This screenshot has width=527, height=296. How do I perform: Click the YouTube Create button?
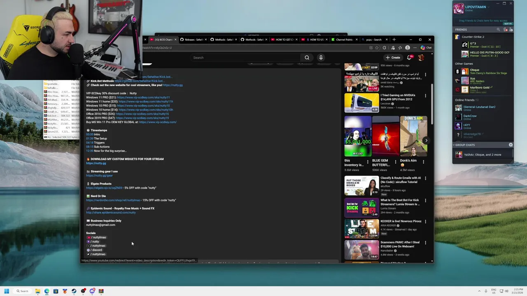coord(393,58)
